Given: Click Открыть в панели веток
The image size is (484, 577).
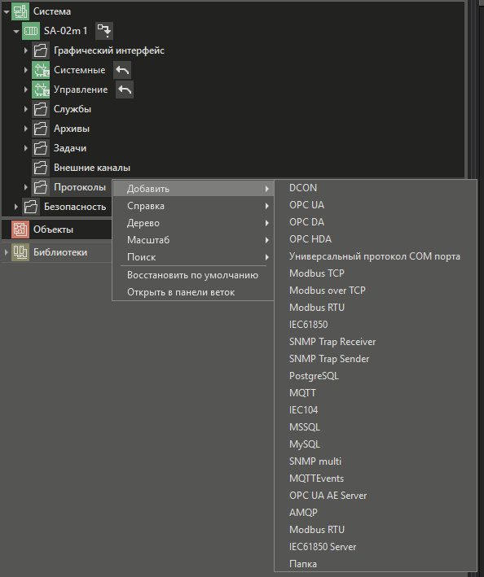Looking at the screenshot, I should coord(181,292).
